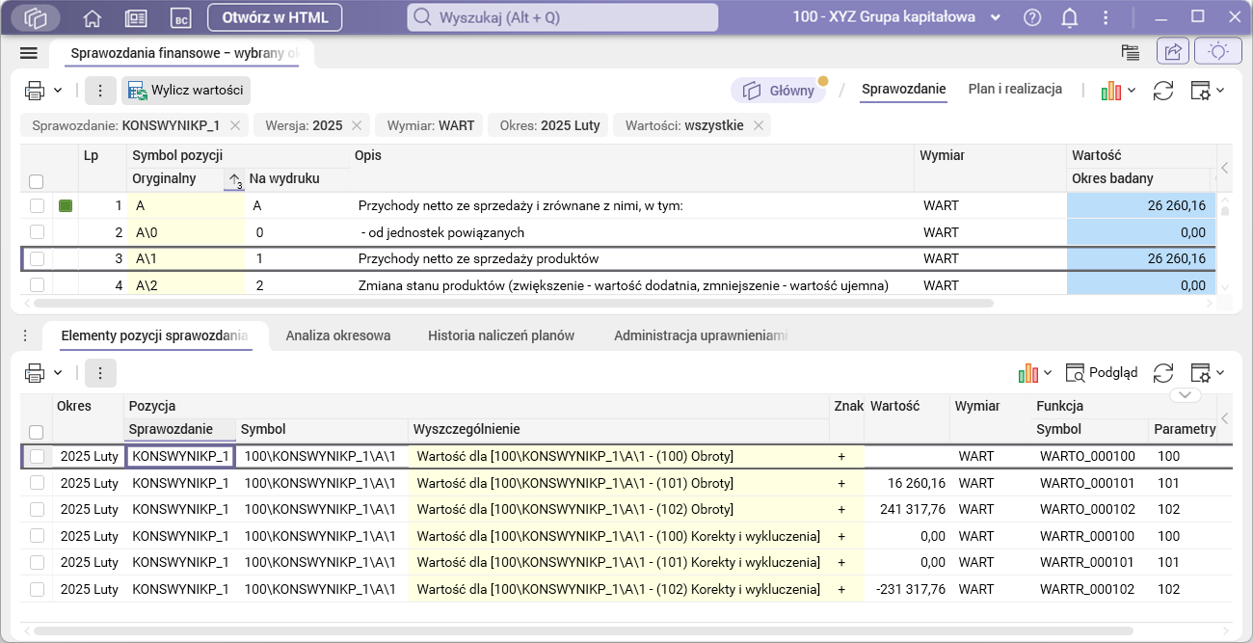Remove the Wersja 2025 filter
This screenshot has width=1253, height=643.
pos(357,125)
